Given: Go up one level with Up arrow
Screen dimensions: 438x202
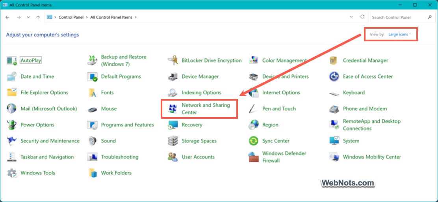Looking at the screenshot, I should [38, 17].
